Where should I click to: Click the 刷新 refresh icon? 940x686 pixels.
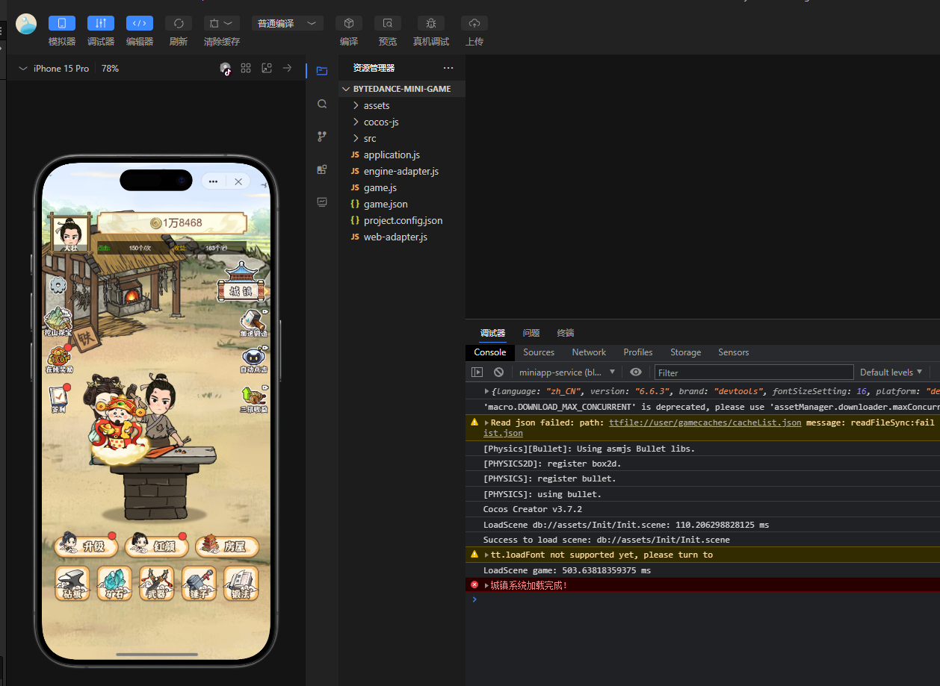(x=179, y=23)
